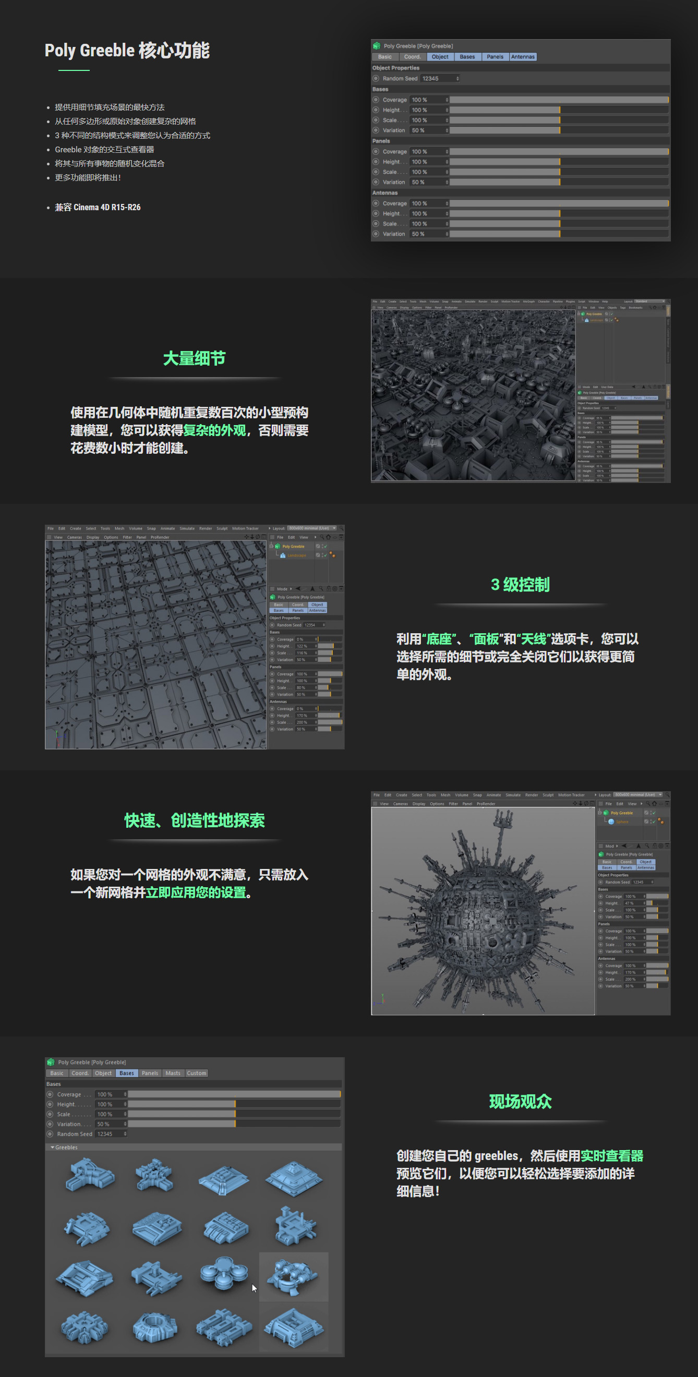
Task: Open Sculpt menu in Landscape scene
Action: coord(222,529)
